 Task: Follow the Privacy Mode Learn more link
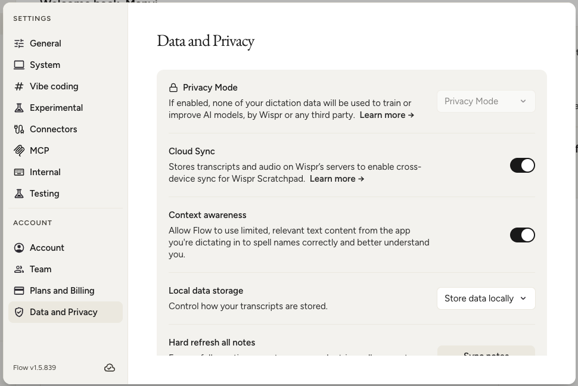(387, 115)
